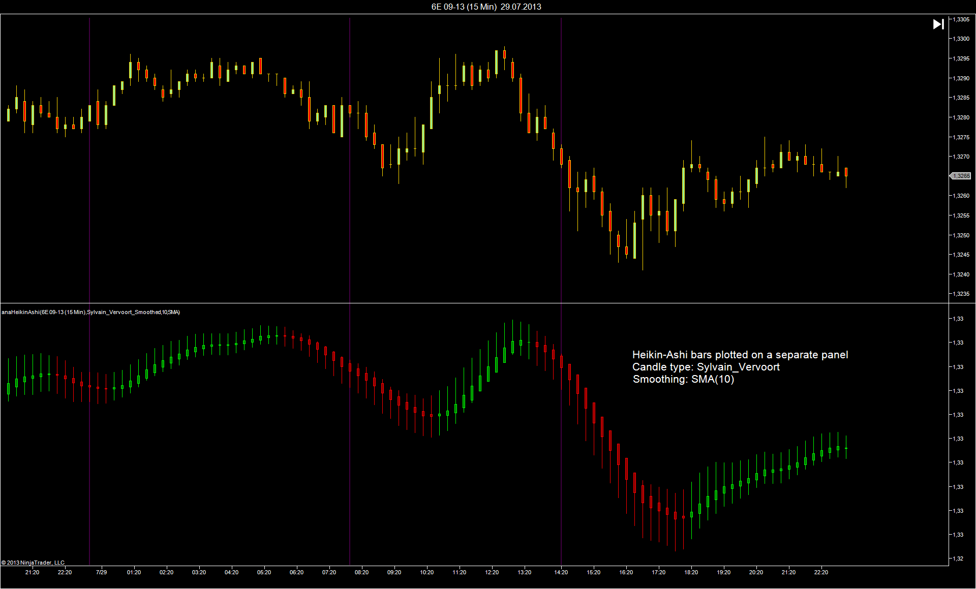976x589 pixels.
Task: Click the lowest red Heikin-Ashi bar near 17:50
Action: (676, 515)
